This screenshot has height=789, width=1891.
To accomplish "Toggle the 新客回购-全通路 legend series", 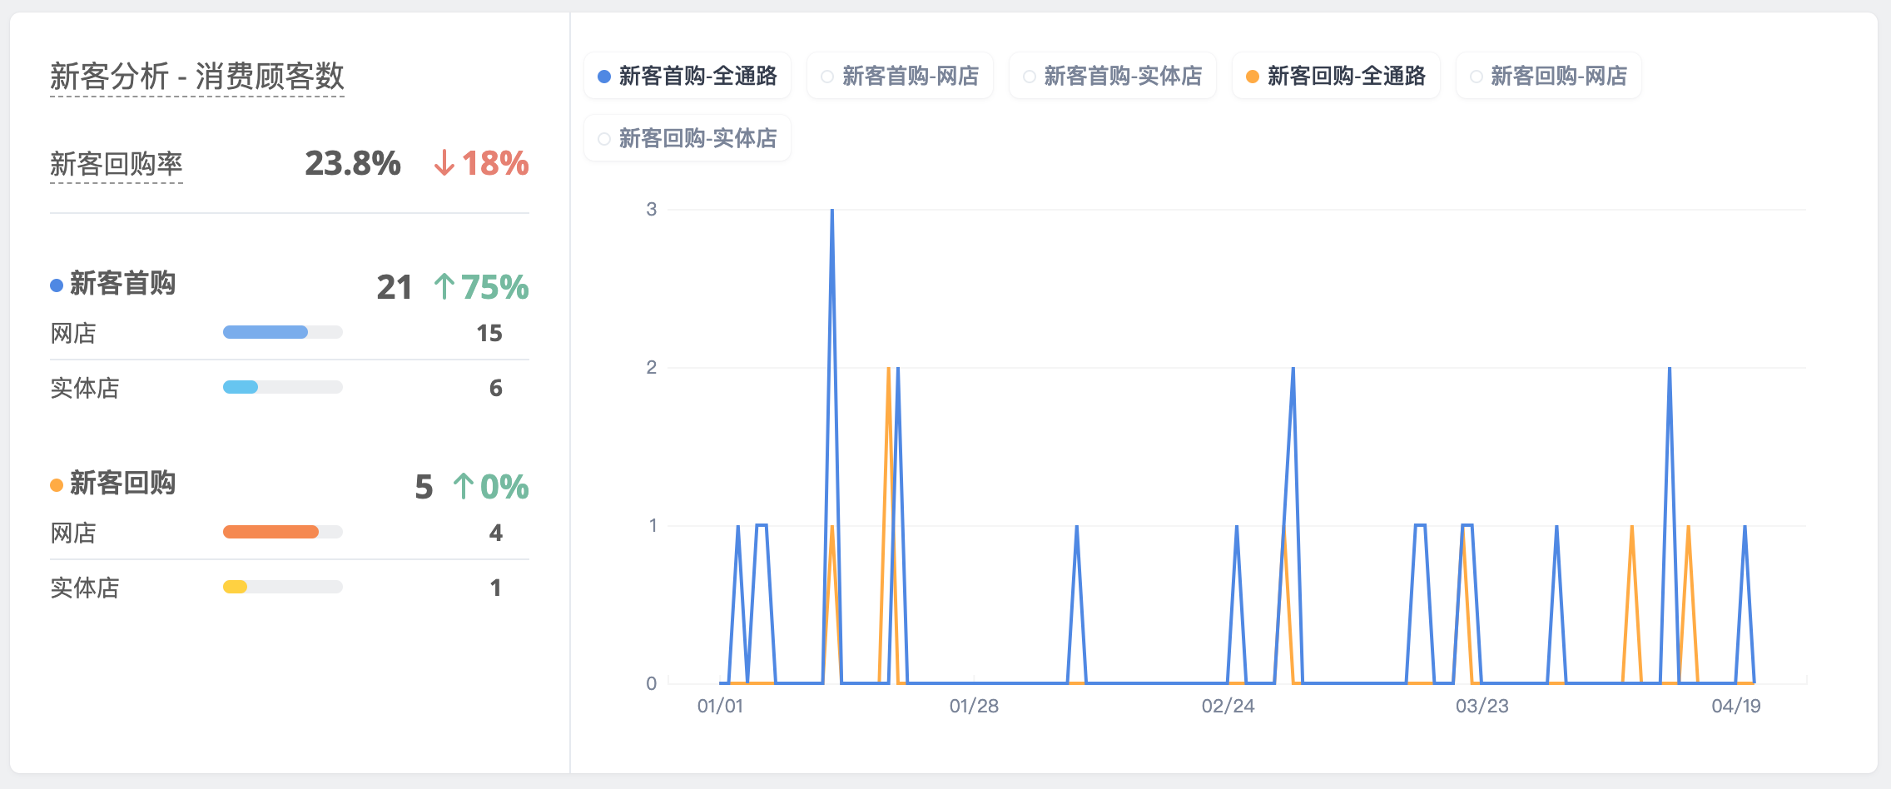I will pyautogui.click(x=1336, y=76).
